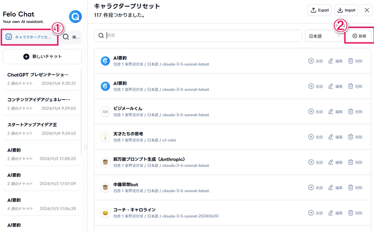Open the Felo Chat logo avatar
The width and height of the screenshot is (374, 232).
pos(75,16)
